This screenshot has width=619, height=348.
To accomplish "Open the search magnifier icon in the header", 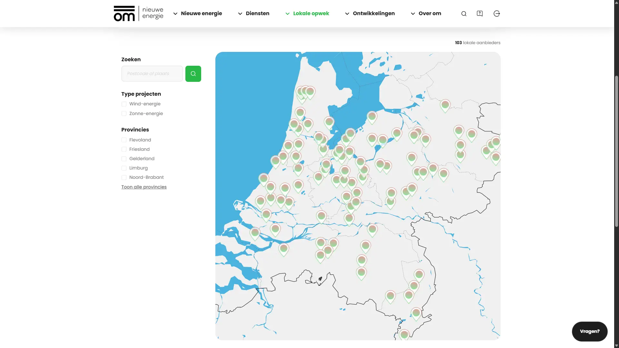I will point(463,14).
